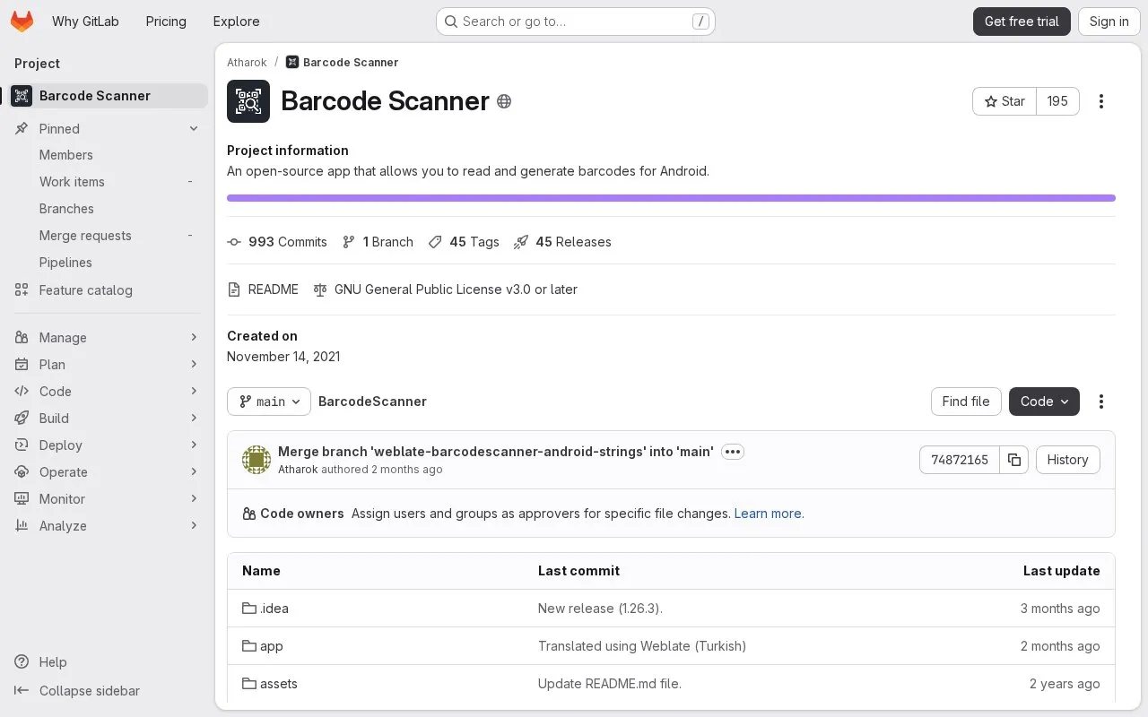Open Feature catalog
Image resolution: width=1148 pixels, height=717 pixels.
108,290
